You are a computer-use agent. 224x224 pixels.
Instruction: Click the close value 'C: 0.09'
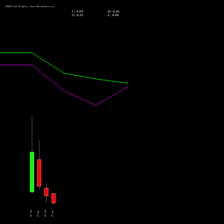pos(78,12)
